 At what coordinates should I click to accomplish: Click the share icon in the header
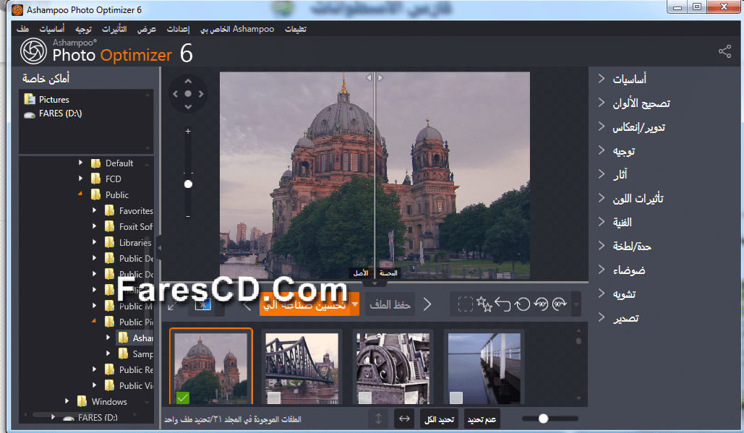(724, 51)
